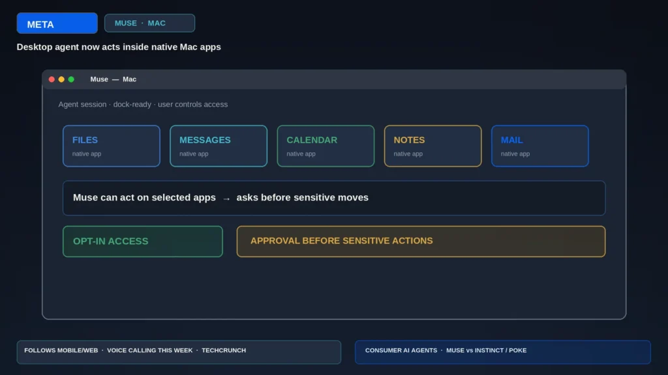Select APPROVAL BEFORE SENSITIVE ACTIONS box
Viewport: 668px width, 375px height.
pos(421,241)
